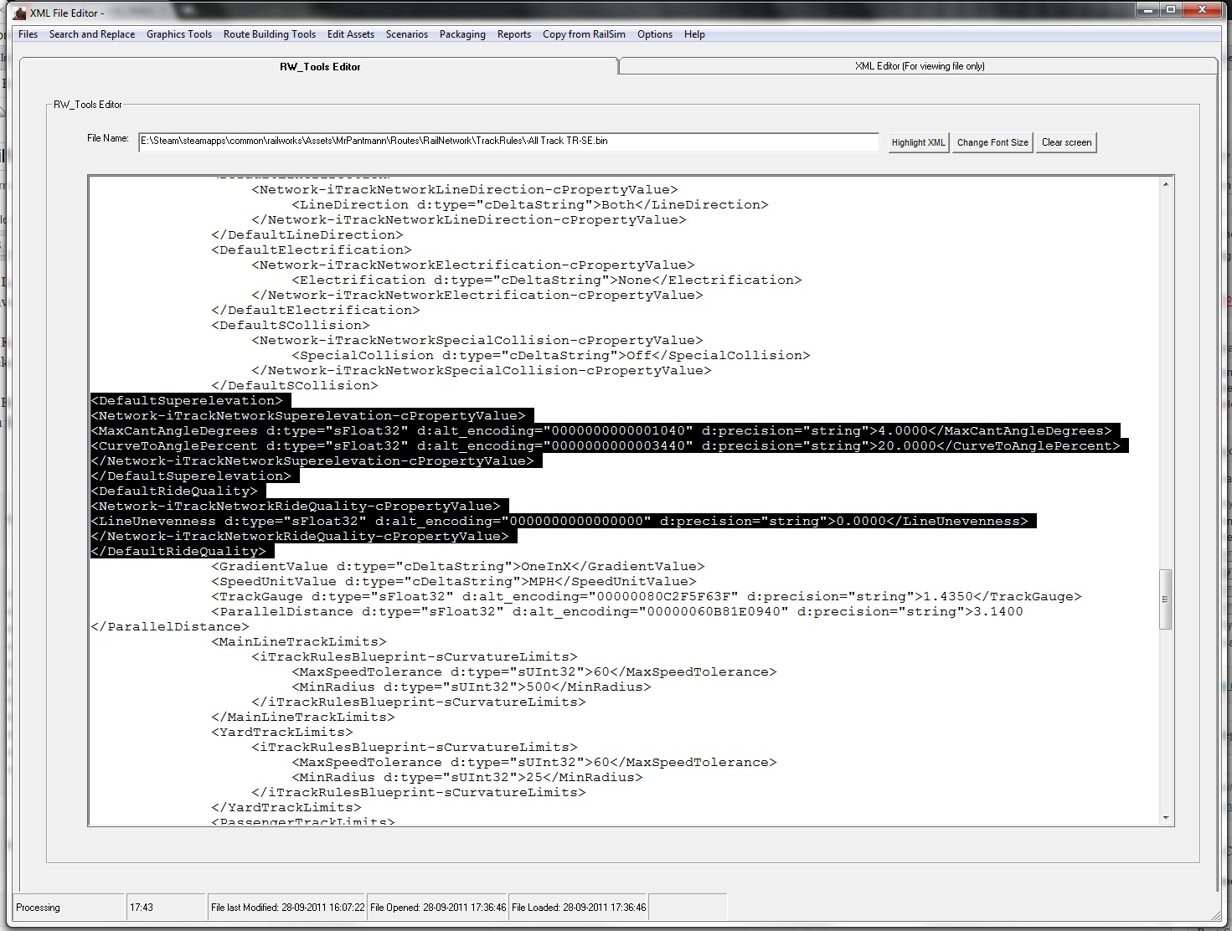Open the Help menu
The image size is (1232, 931).
coord(694,34)
